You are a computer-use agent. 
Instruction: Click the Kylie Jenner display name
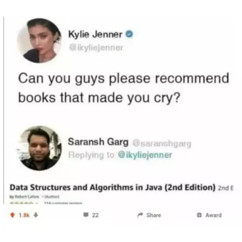(95, 34)
